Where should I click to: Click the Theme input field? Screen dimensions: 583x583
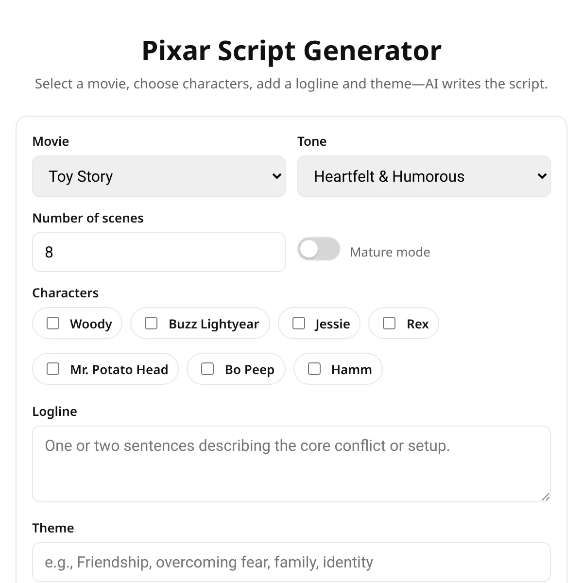[291, 562]
